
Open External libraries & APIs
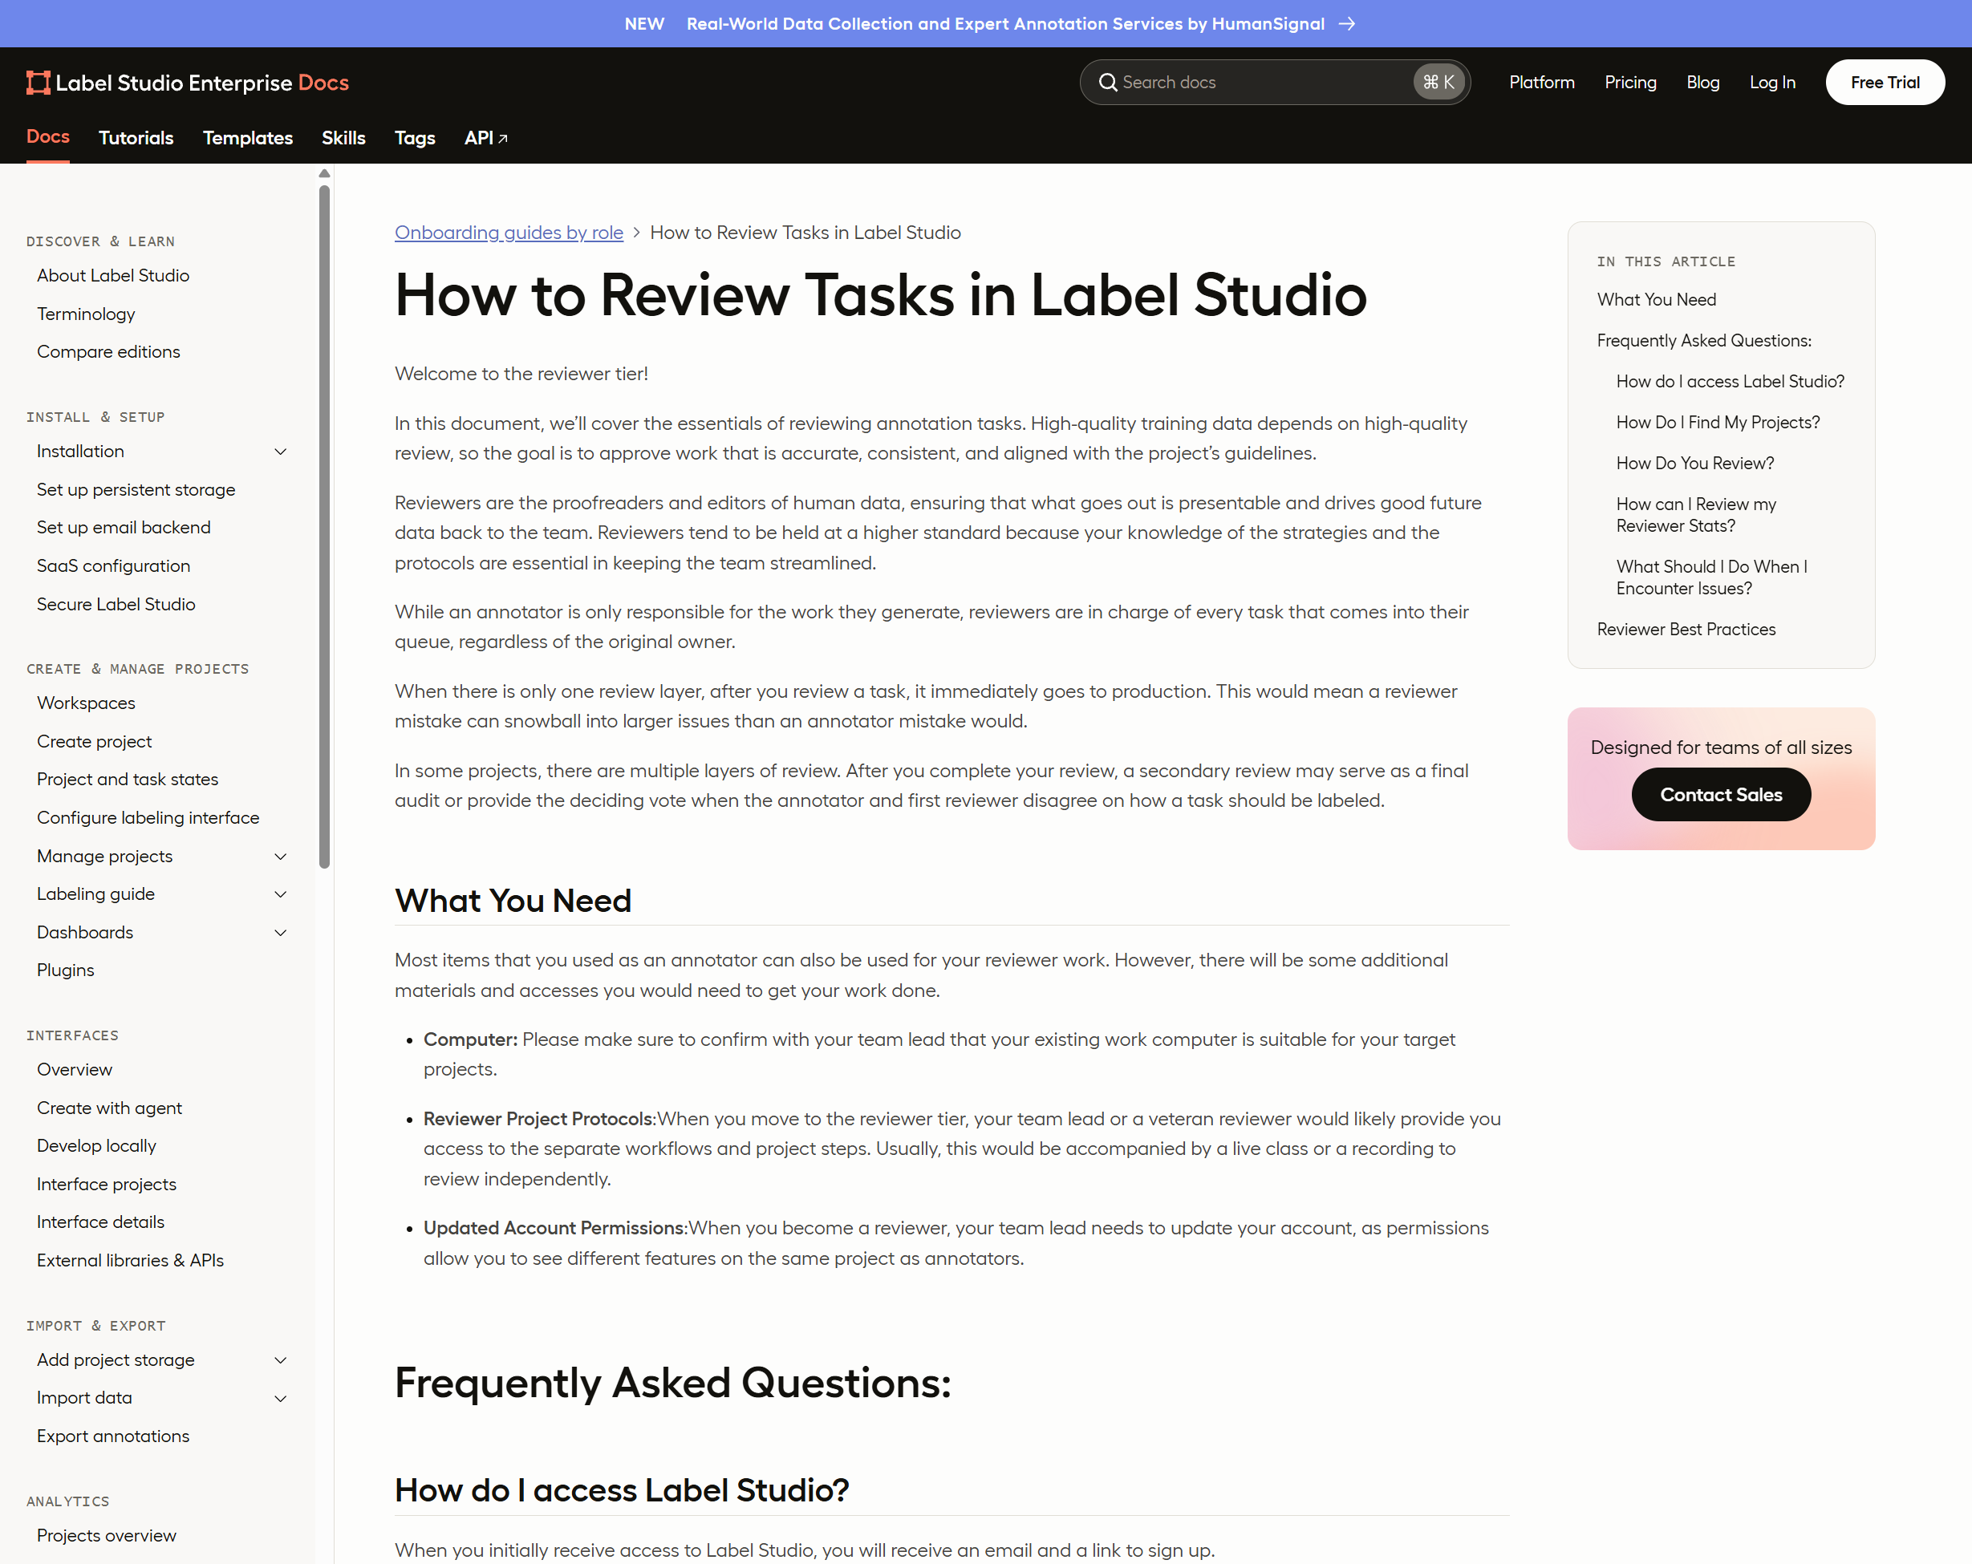tap(131, 1262)
